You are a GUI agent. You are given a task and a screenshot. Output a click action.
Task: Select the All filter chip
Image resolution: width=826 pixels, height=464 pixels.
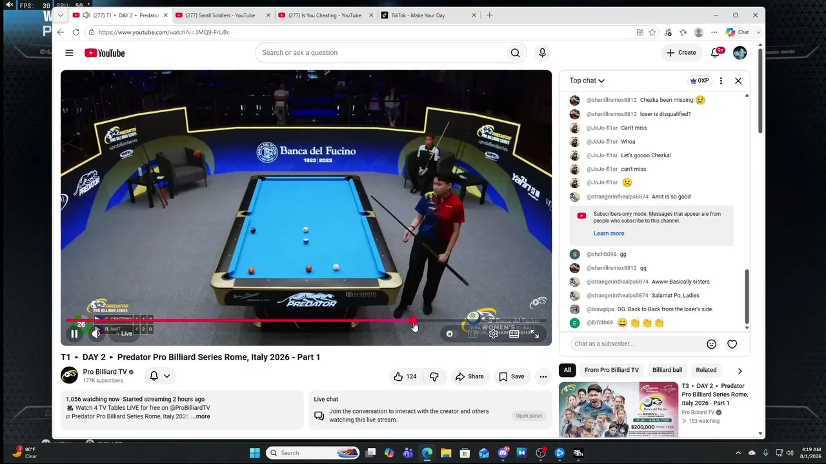tap(567, 370)
